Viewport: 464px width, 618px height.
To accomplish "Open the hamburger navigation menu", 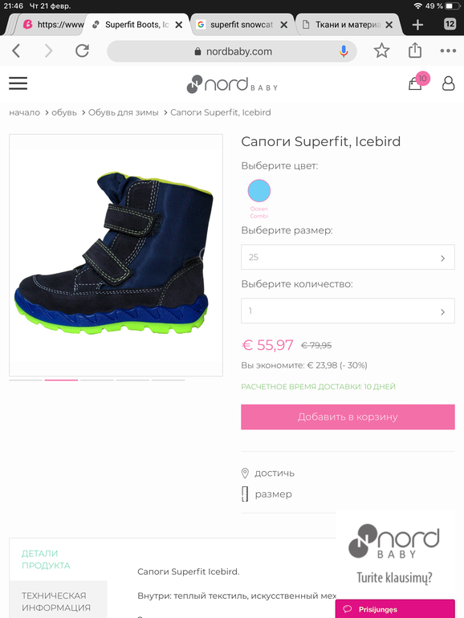I will pos(18,83).
